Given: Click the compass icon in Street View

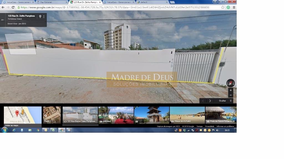Looking at the screenshot, I should pos(230,83).
